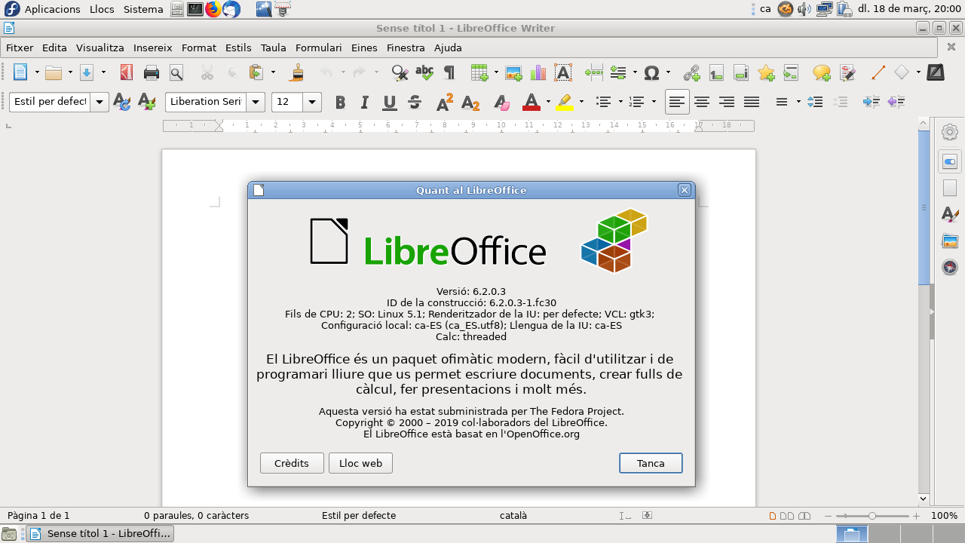Click the Aplicacions menu in top panel
Viewport: 965px width, 543px height.
click(x=52, y=9)
